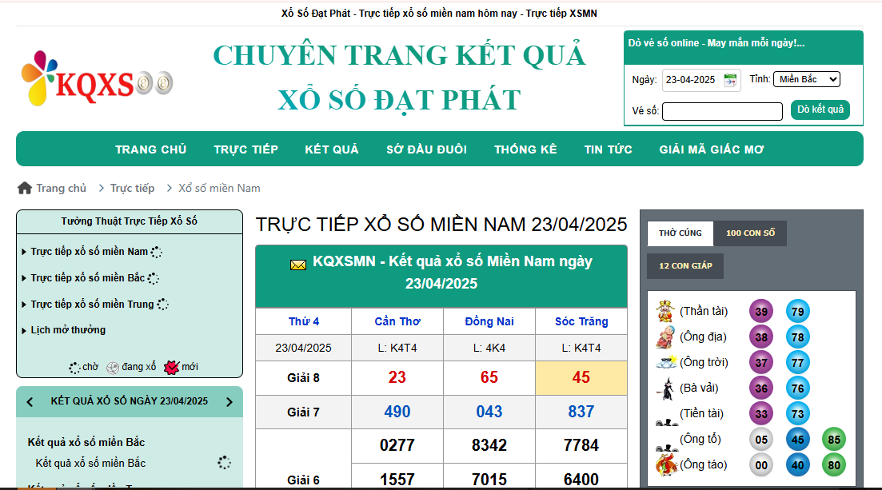Click purple lottery ball number 39

[x=760, y=312]
